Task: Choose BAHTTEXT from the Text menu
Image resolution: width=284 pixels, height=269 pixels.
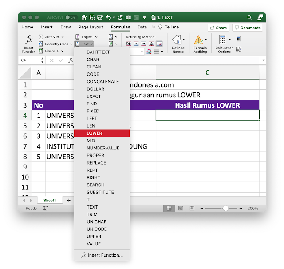Action: tap(102, 52)
